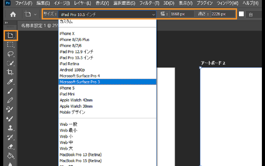Select the Artboard tool in the toolbar
265x166 pixels.
[10, 35]
